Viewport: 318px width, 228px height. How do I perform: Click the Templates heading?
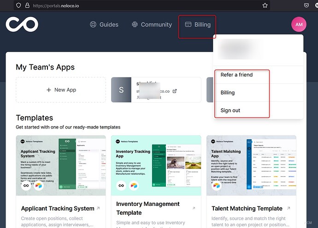35,118
